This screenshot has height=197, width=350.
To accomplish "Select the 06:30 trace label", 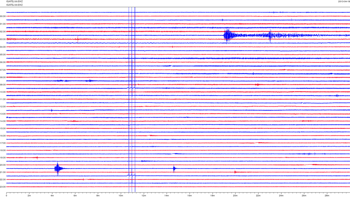I will pos(3,62).
